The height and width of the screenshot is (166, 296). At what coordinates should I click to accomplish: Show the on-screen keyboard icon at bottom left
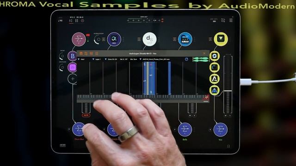point(63,145)
